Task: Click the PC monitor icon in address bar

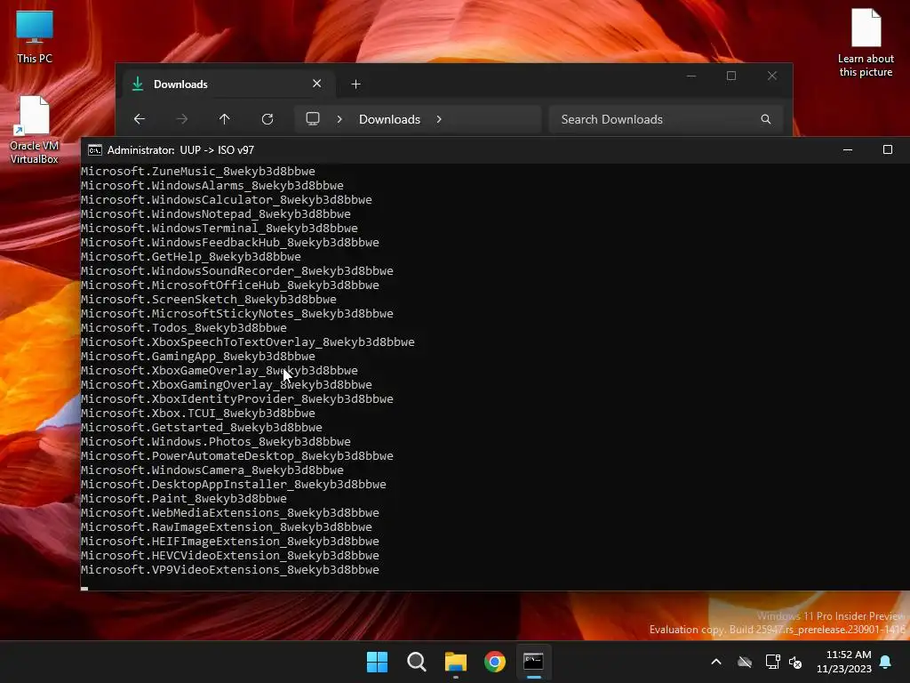Action: [313, 119]
